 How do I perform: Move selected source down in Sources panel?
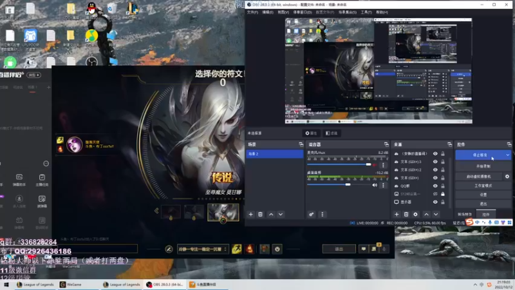(436, 215)
